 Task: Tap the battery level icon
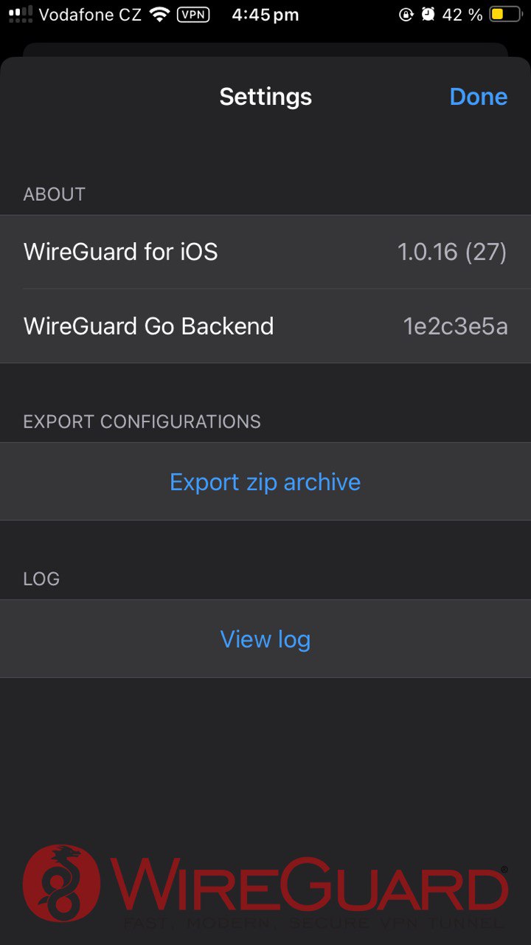pos(505,15)
